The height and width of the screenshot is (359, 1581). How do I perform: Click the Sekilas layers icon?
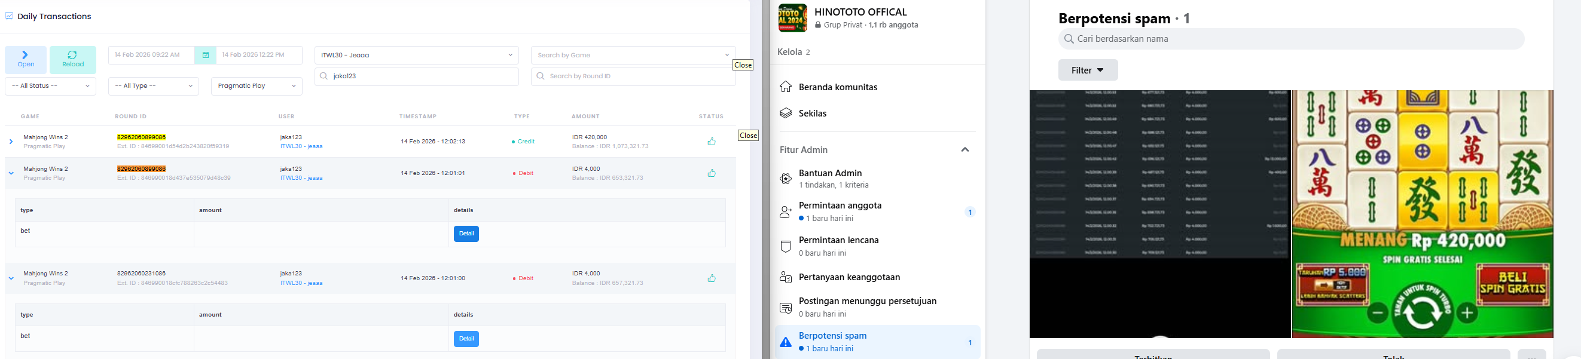coord(786,113)
